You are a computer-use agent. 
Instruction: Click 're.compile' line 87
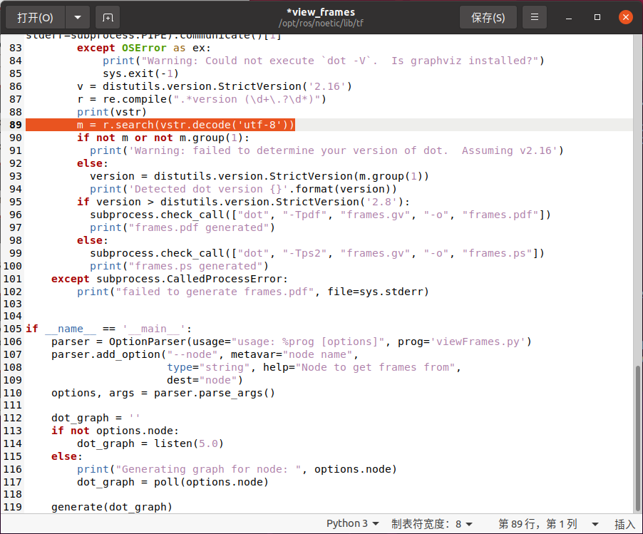point(201,99)
